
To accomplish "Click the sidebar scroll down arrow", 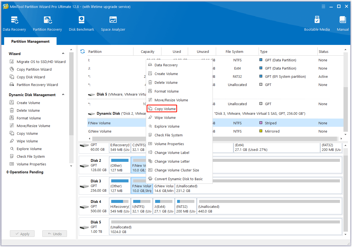I will 71,166.
